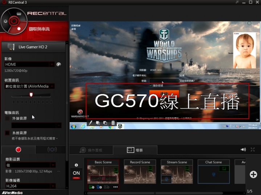
Task: Toggle the scene ON switch
Action: tap(76, 174)
